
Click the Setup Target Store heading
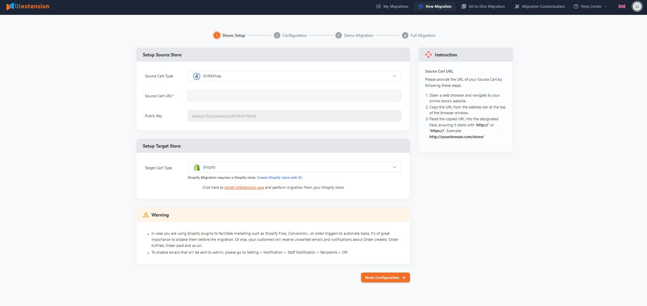click(162, 146)
